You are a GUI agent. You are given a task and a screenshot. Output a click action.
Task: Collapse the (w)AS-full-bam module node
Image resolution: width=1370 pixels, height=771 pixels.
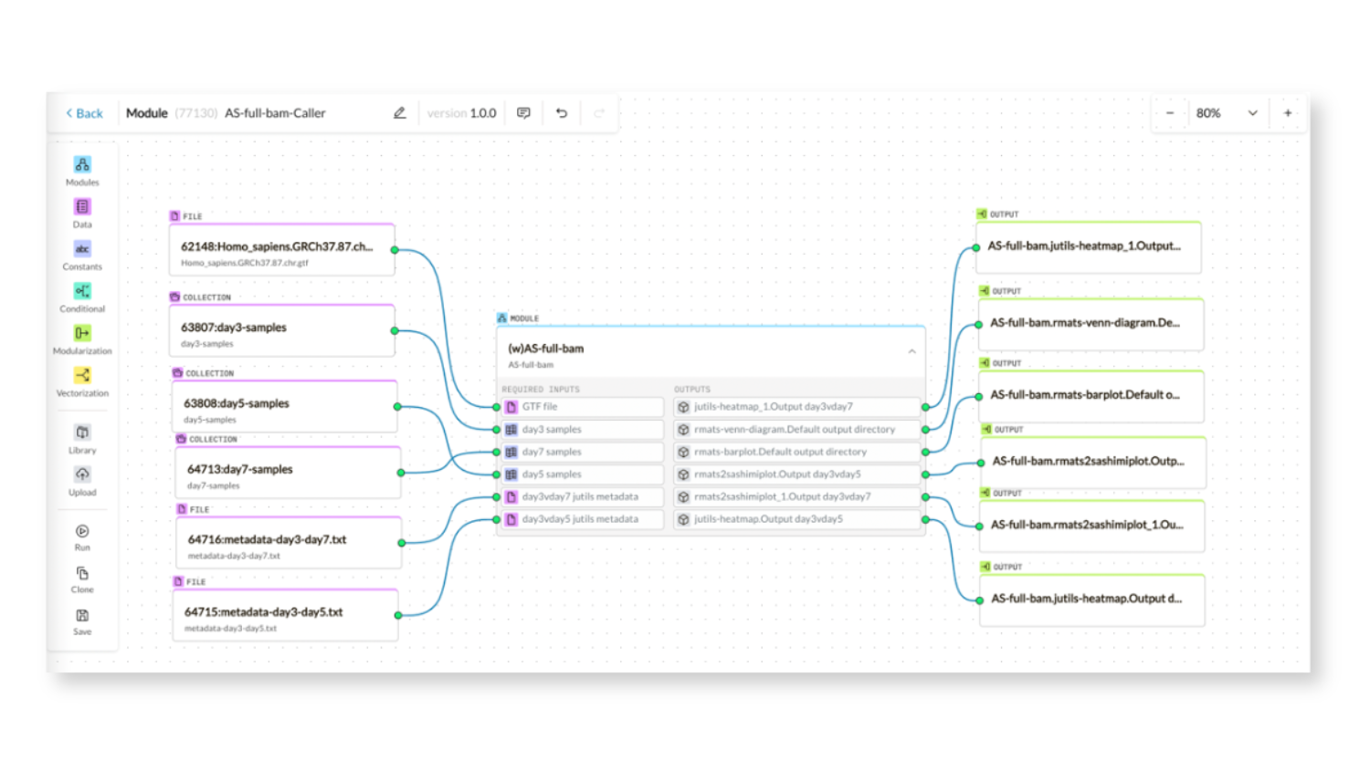click(x=912, y=351)
